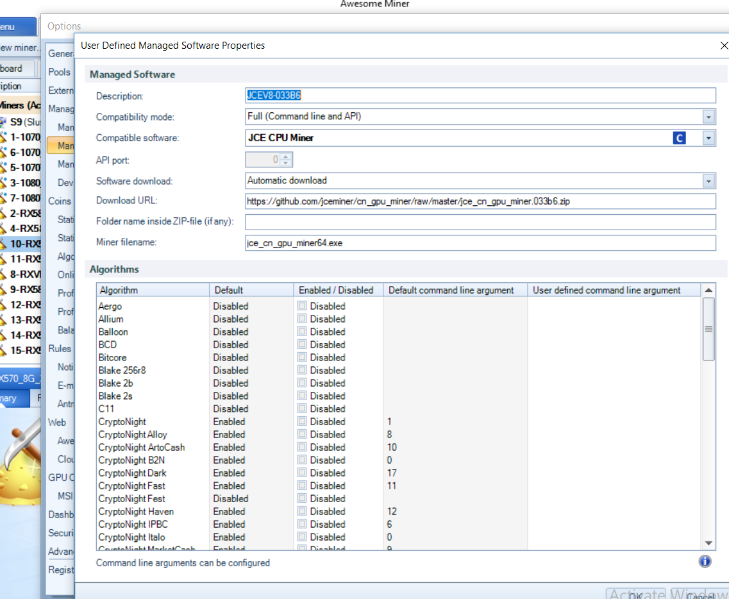729x599 pixels.
Task: Select the 2-RX58 miner row
Action: coord(21,213)
